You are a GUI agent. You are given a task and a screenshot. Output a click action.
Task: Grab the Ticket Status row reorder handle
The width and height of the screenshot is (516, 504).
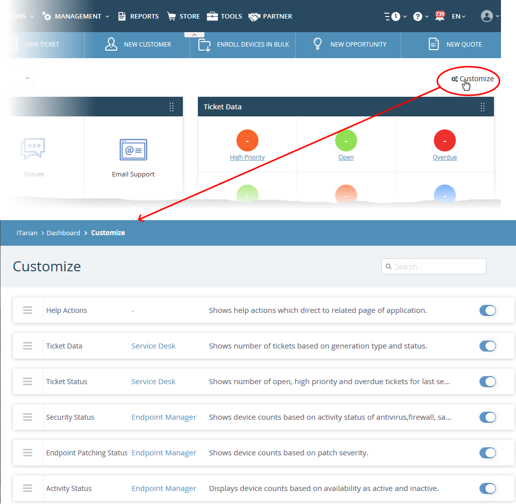(28, 382)
